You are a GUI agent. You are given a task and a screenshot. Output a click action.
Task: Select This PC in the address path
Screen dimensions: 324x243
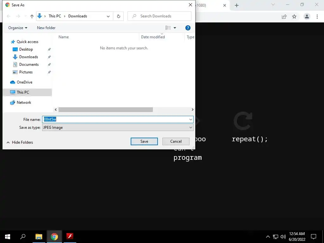coord(55,16)
